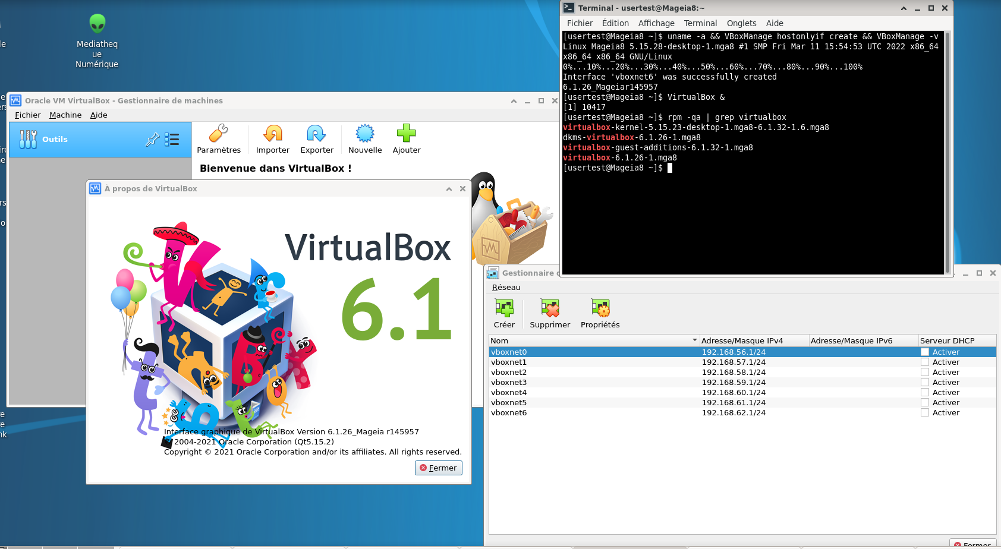Select the vboxnet0 network row

(x=742, y=352)
